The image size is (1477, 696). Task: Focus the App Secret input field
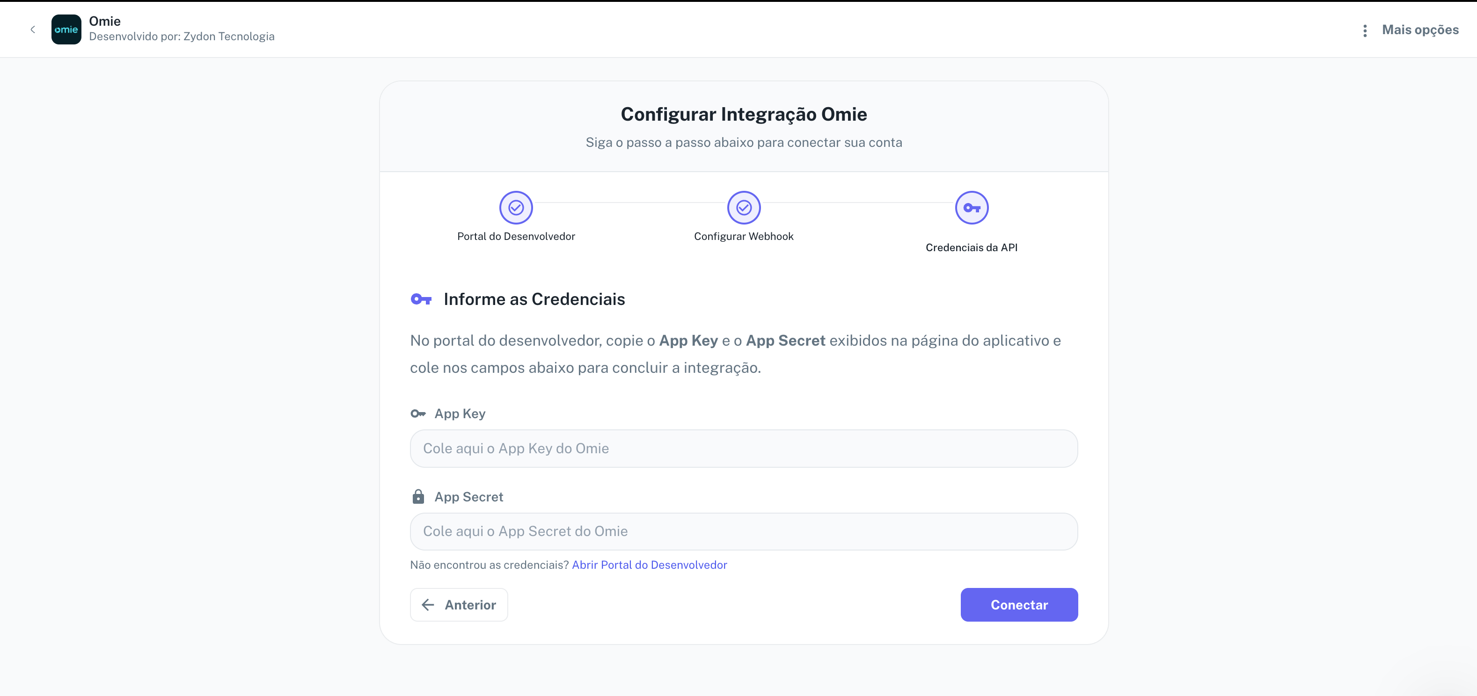tap(744, 532)
